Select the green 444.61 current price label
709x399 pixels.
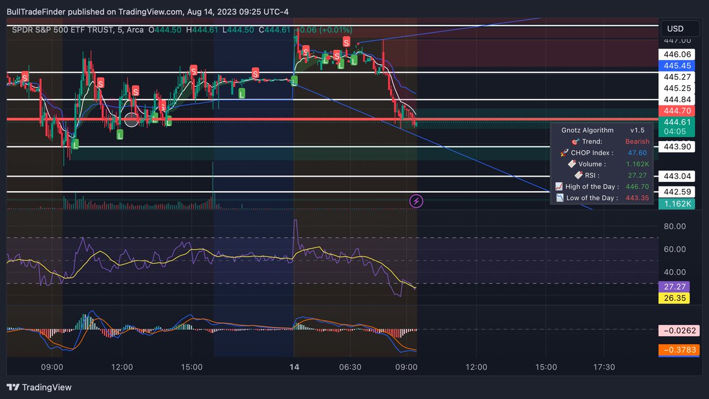pos(677,122)
